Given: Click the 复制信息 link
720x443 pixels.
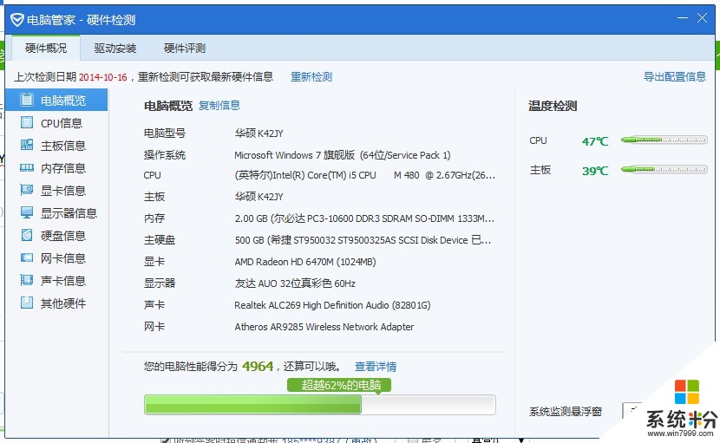Looking at the screenshot, I should pos(219,106).
